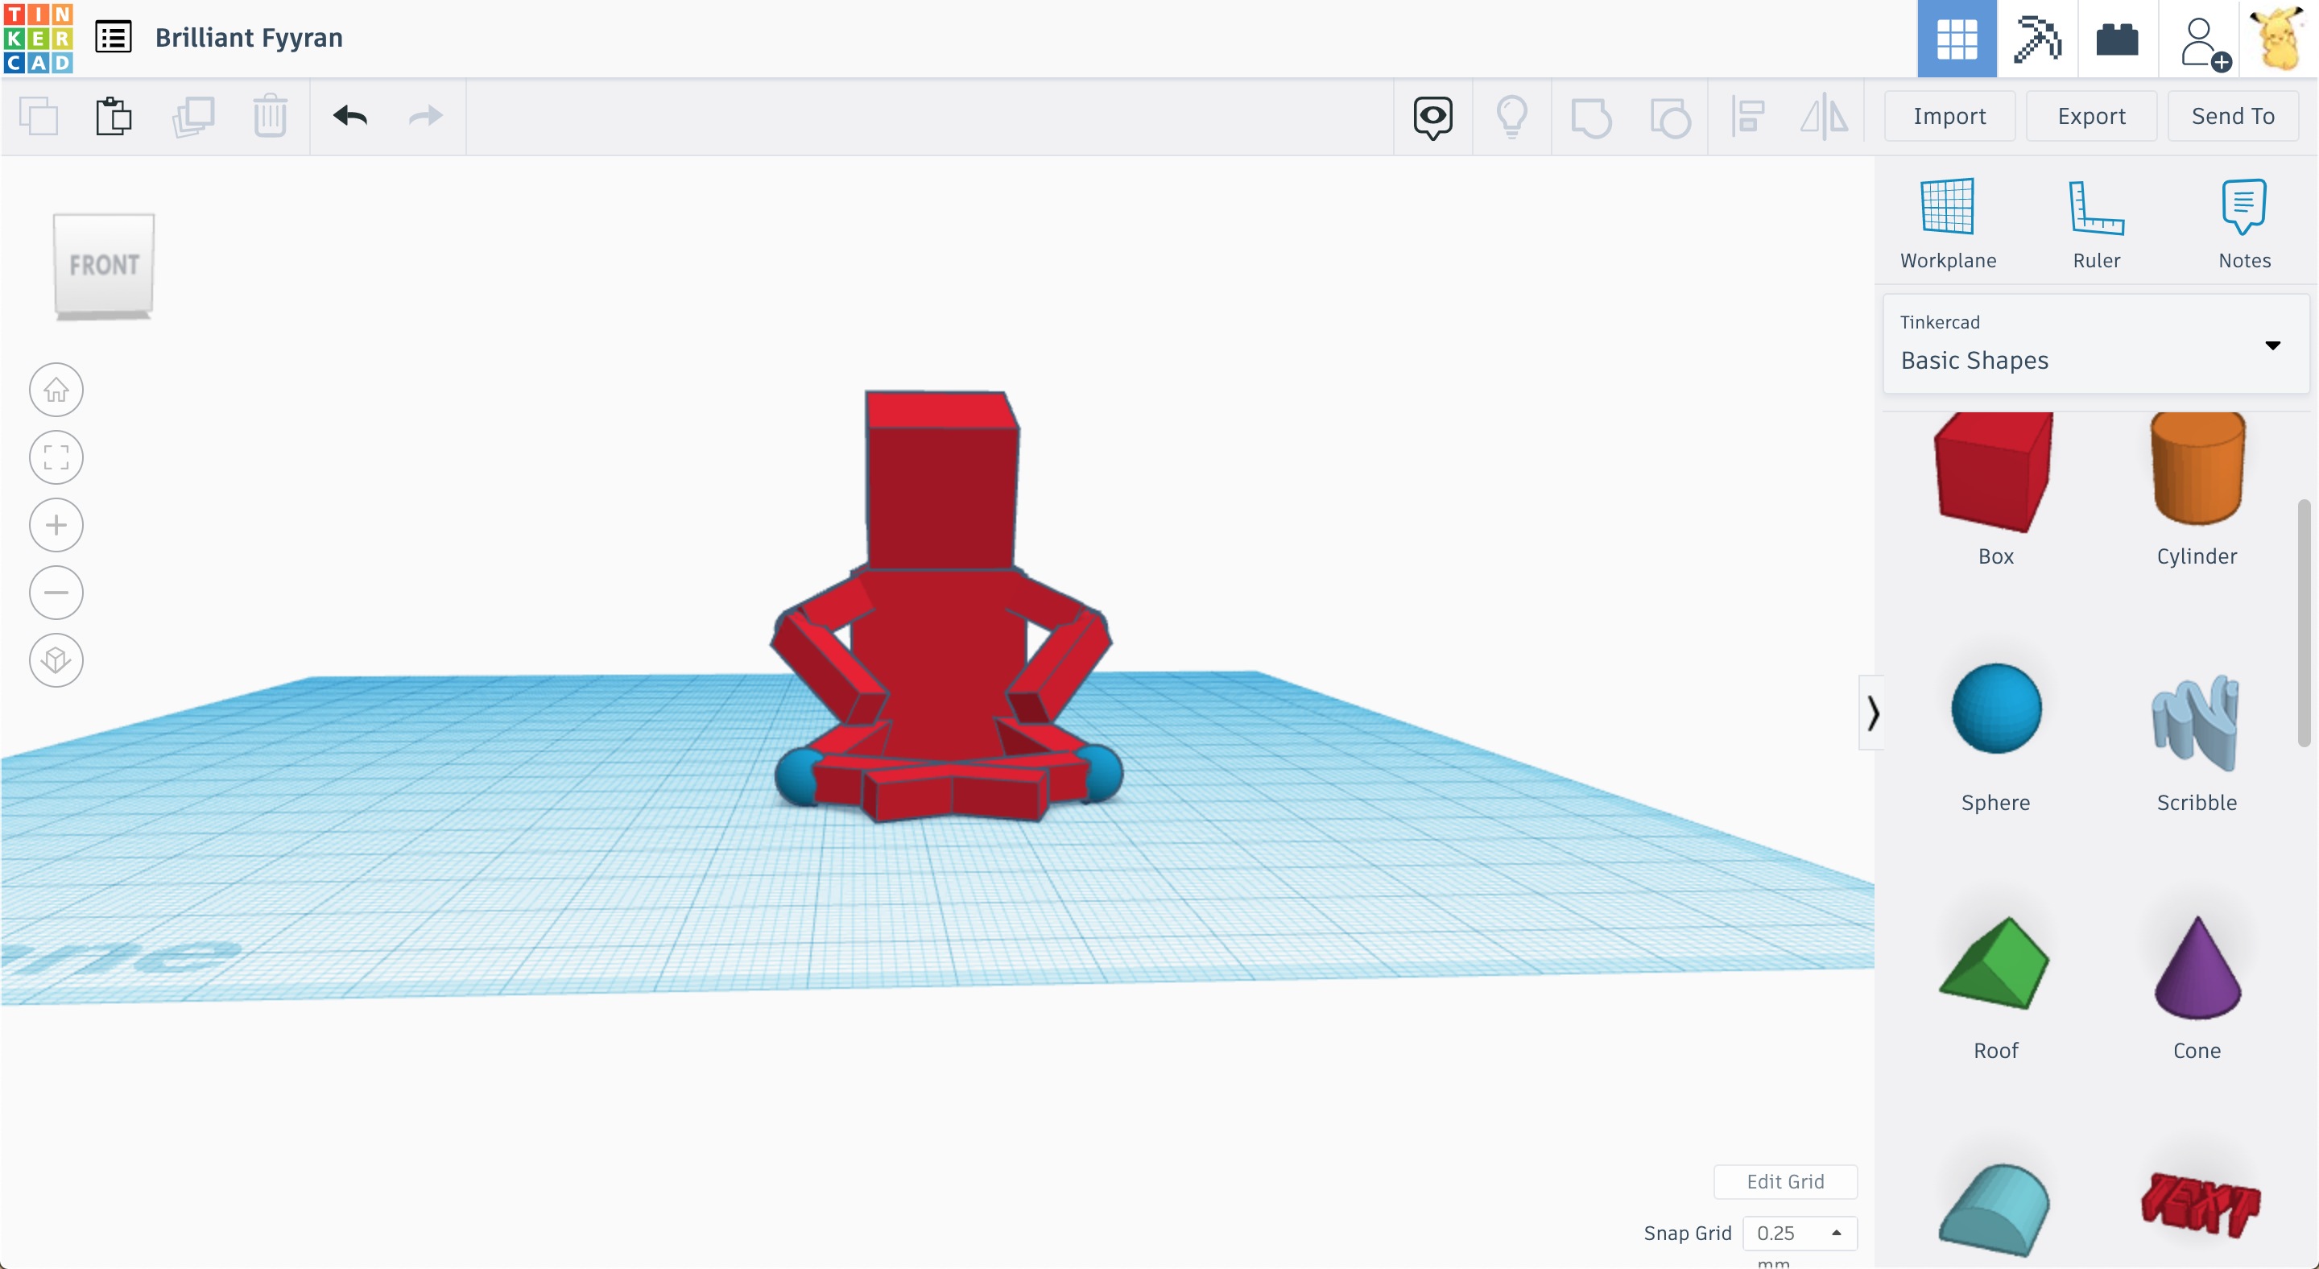Click the Delete trash icon
The width and height of the screenshot is (2319, 1269).
(x=270, y=116)
